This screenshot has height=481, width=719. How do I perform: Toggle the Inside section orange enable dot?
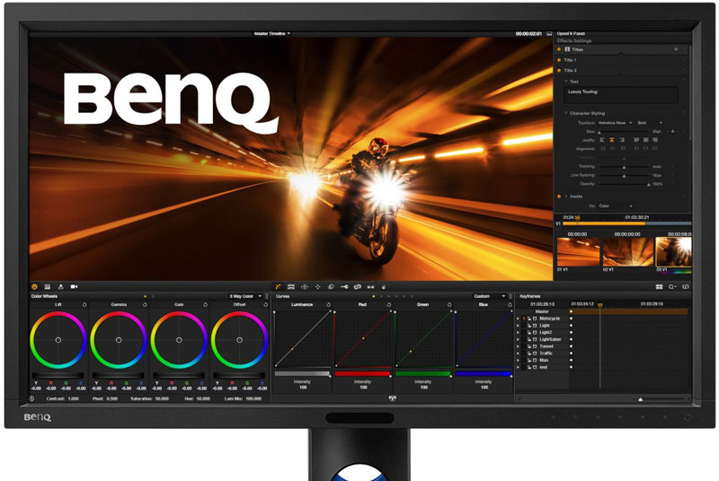coord(559,197)
